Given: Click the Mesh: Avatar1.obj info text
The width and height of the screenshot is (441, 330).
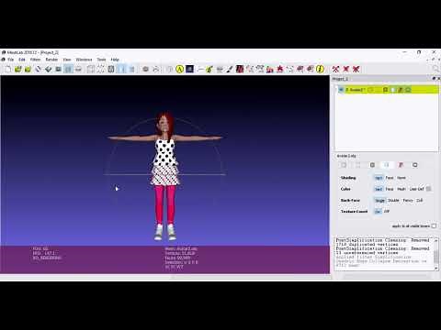Looking at the screenshot, I should click(181, 248).
